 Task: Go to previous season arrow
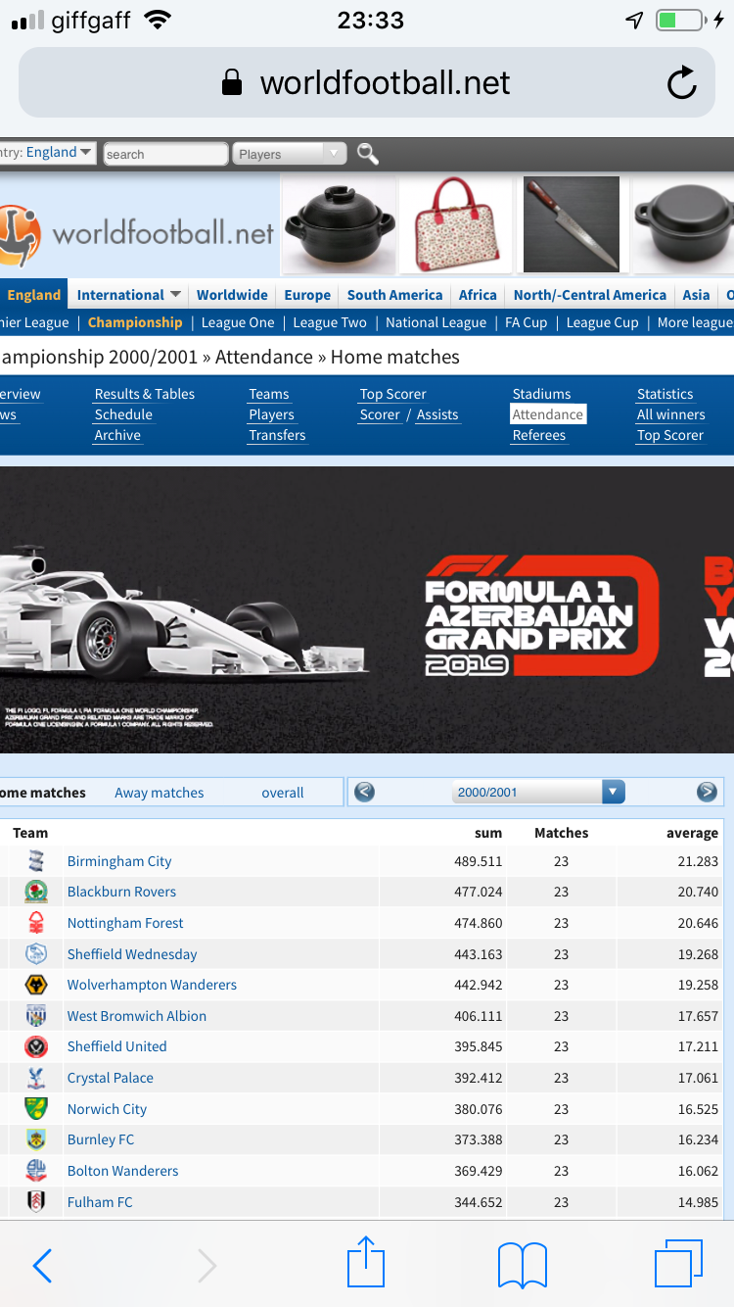click(x=365, y=792)
